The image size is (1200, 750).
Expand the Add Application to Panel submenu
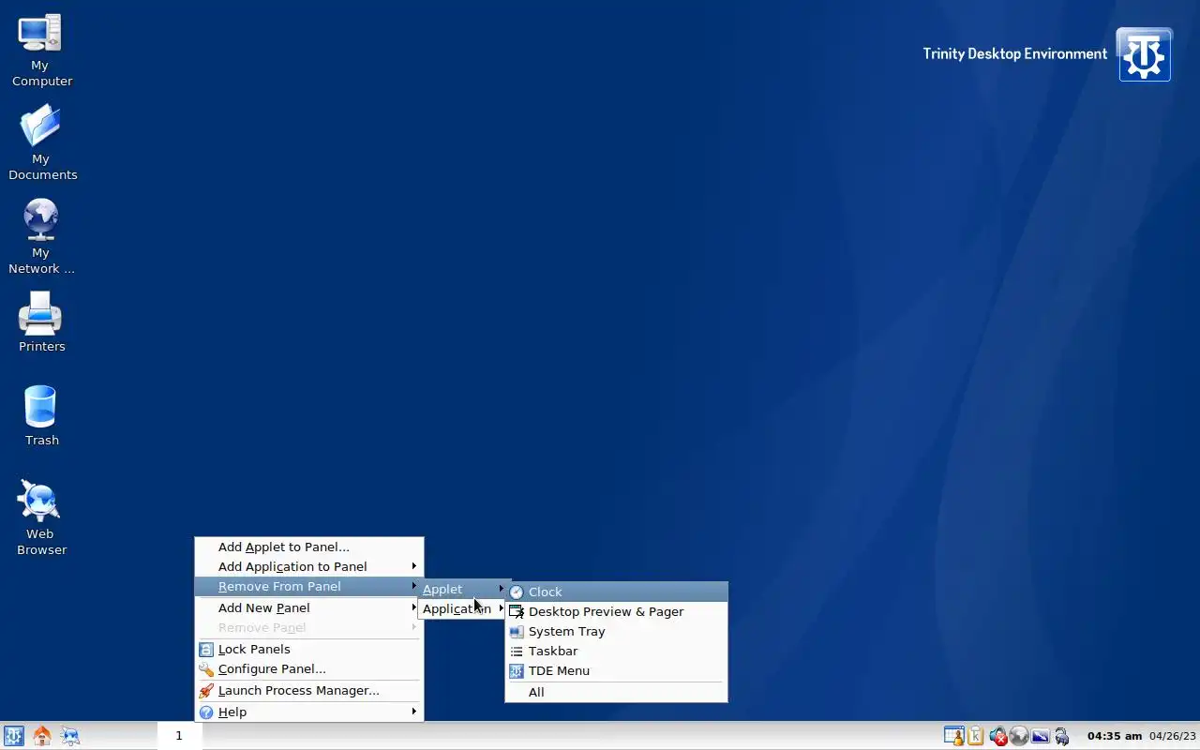309,566
